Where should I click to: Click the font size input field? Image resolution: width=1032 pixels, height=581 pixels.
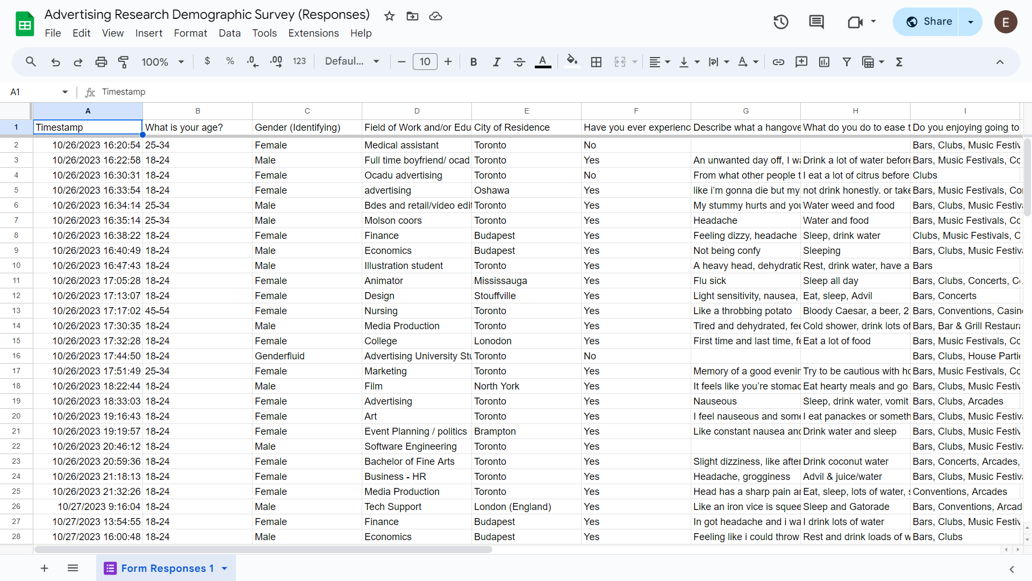425,61
